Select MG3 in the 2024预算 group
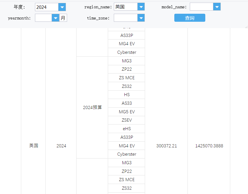The image size is (248, 194). tap(126, 61)
